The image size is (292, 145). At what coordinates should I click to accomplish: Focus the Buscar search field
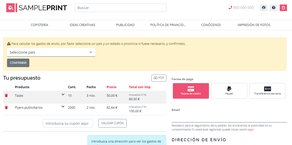click(120, 8)
